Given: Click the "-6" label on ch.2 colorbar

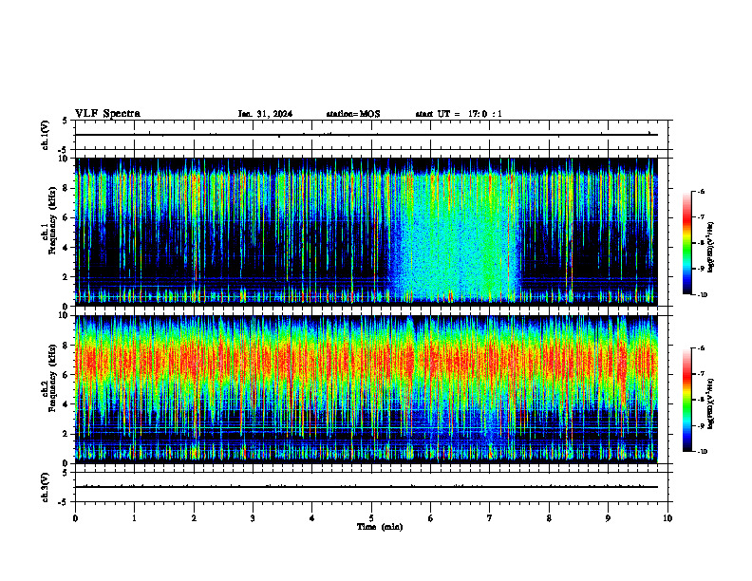Looking at the screenshot, I should [701, 348].
